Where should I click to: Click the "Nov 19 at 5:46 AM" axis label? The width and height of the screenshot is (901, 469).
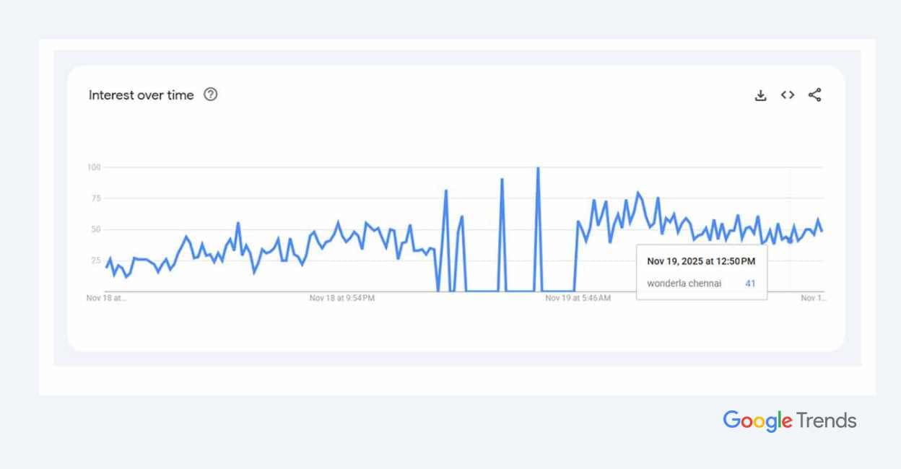(578, 298)
